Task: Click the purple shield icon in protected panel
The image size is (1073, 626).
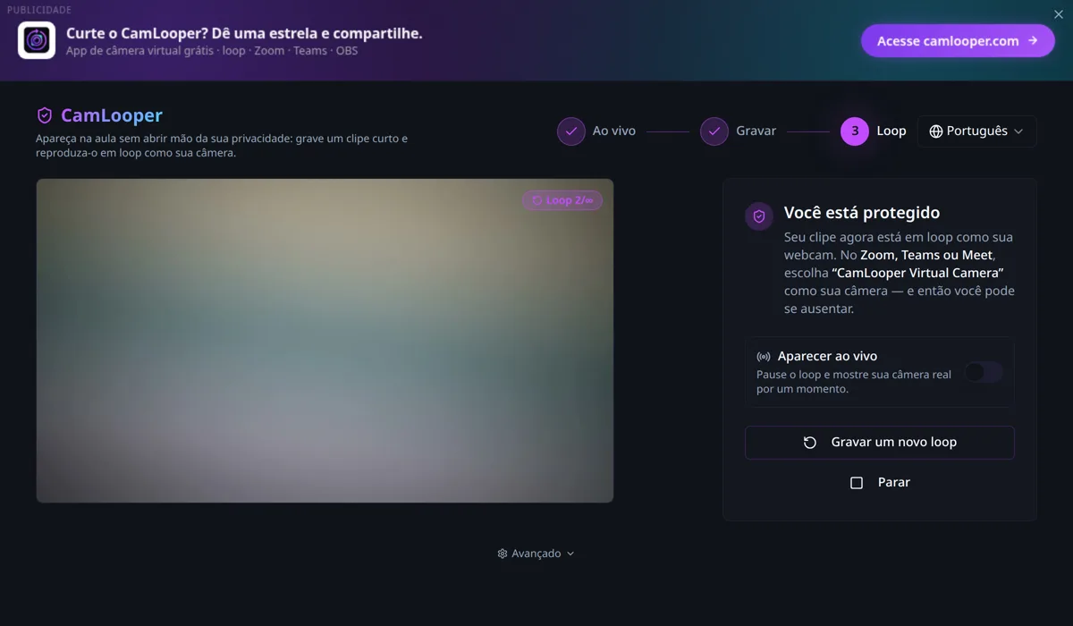Action: pos(759,216)
